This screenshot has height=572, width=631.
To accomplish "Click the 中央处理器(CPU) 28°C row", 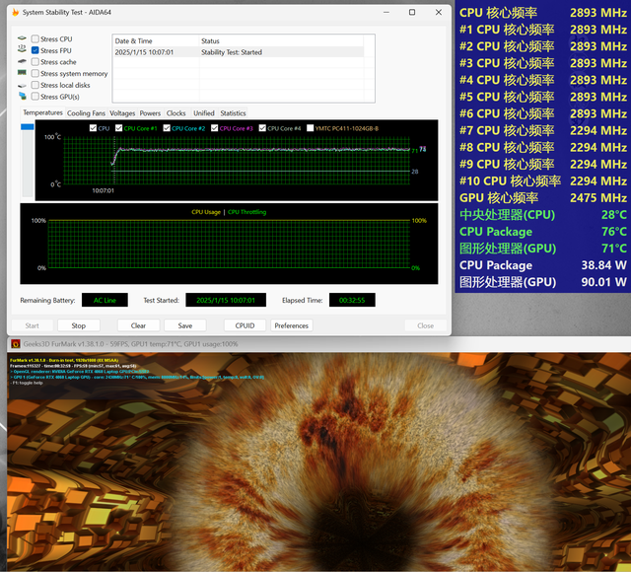I will coord(543,215).
